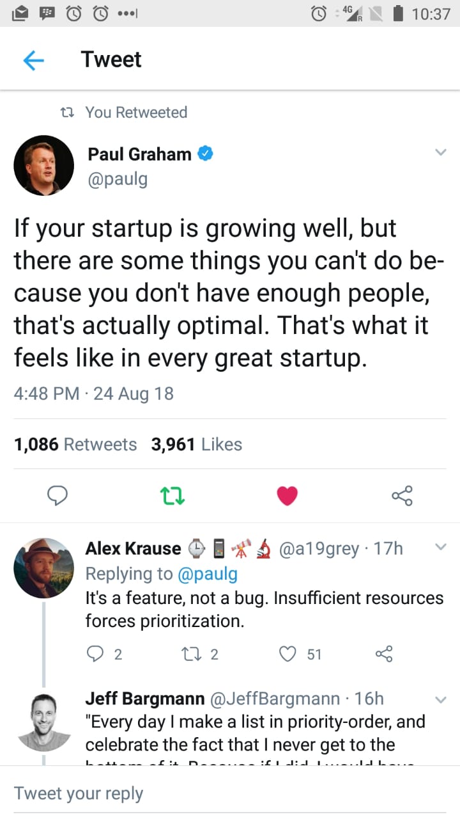
Task: Undo retweet on Paul Graham's tweet
Action: (172, 495)
